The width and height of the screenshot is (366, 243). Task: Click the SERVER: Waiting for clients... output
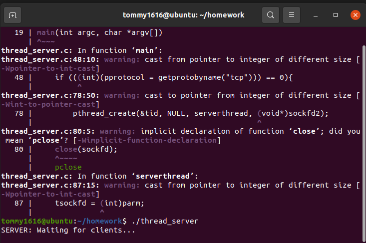68,230
